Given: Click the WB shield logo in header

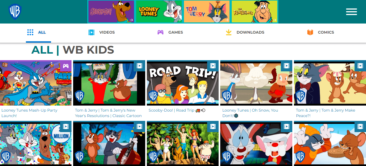Looking at the screenshot, I should click(x=15, y=12).
